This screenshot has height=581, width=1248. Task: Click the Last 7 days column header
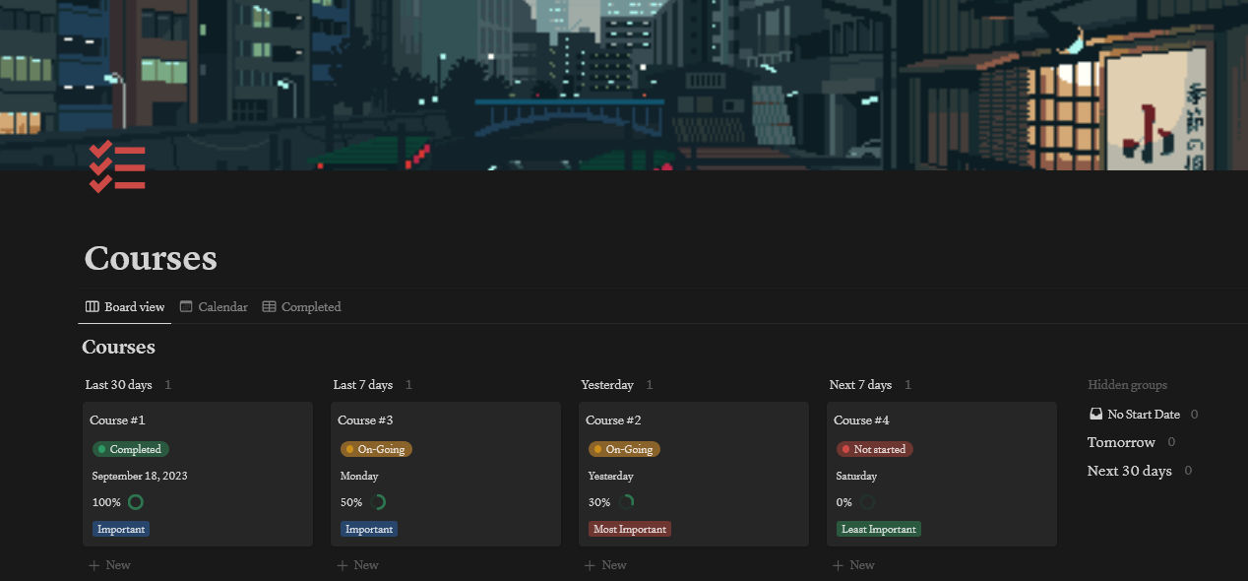click(x=363, y=385)
